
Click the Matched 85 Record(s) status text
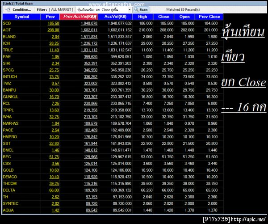coord(183,9)
